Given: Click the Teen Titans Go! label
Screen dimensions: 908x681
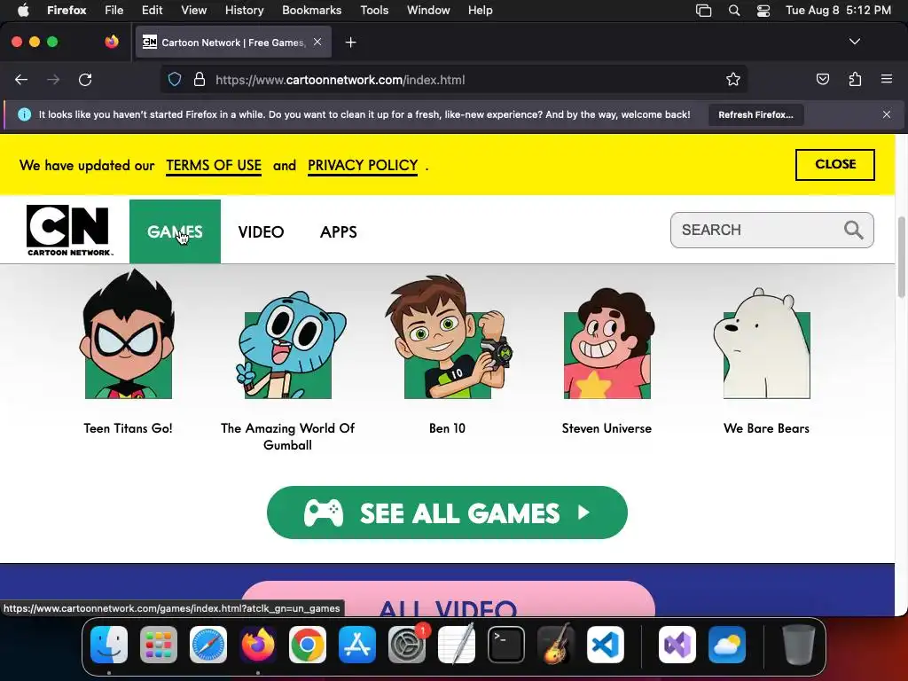Looking at the screenshot, I should click(128, 428).
